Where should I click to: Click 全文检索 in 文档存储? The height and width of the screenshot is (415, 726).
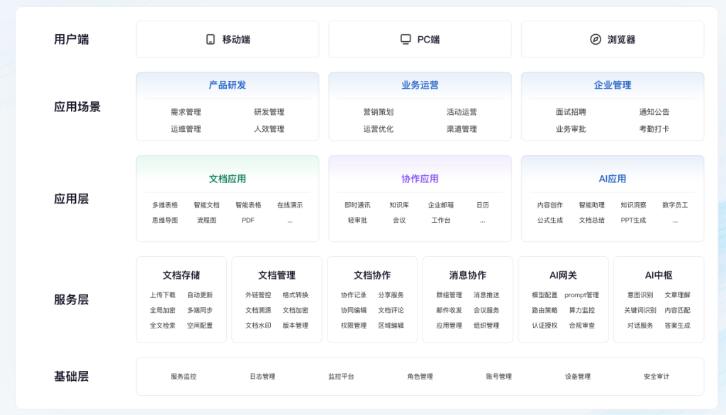click(x=162, y=325)
